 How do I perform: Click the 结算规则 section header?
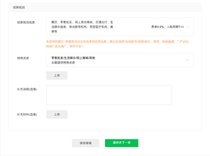19,7
